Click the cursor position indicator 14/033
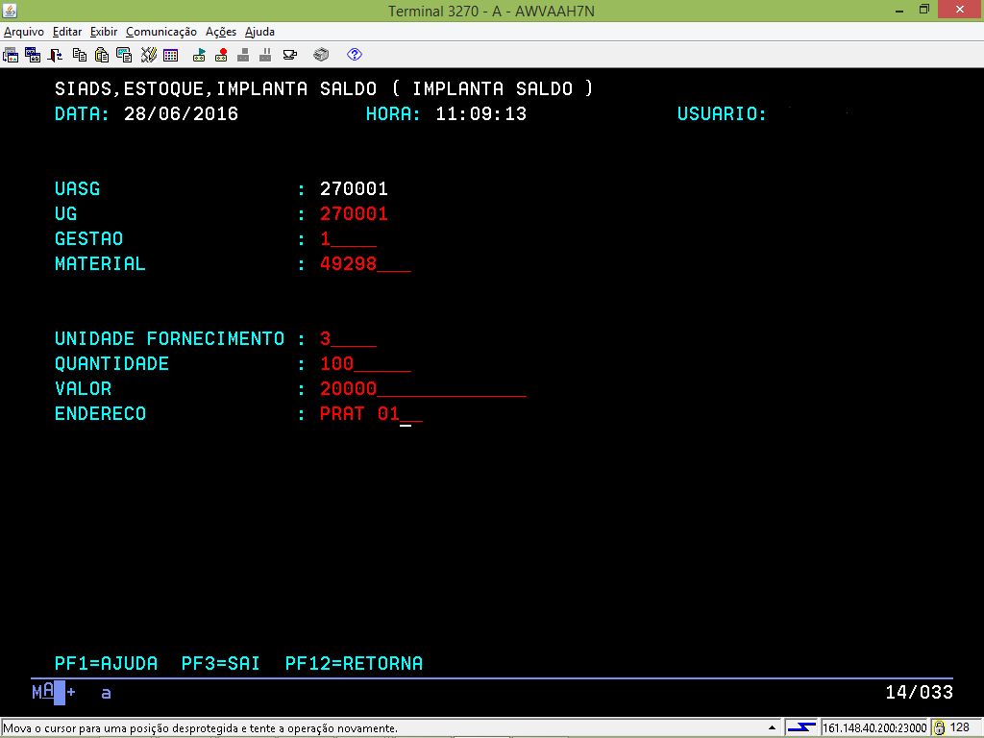Screen dimensions: 984x738 click(x=920, y=692)
